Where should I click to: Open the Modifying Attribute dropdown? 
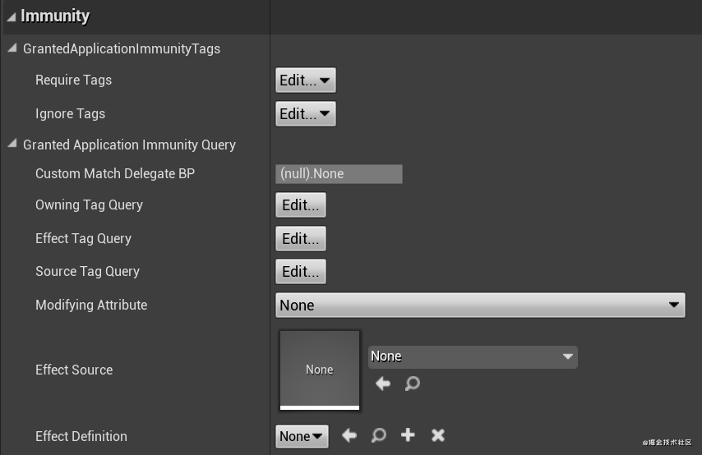[x=480, y=306]
